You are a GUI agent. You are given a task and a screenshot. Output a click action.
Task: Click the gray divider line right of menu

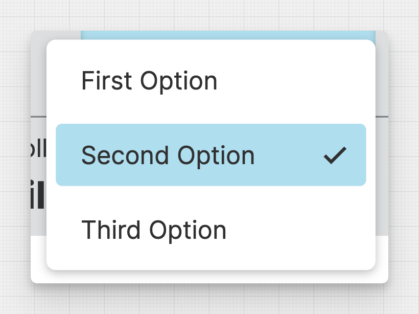click(382, 117)
